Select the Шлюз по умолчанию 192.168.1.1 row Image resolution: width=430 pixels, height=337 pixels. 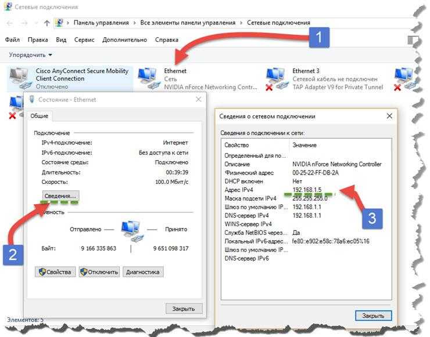[x=306, y=207]
